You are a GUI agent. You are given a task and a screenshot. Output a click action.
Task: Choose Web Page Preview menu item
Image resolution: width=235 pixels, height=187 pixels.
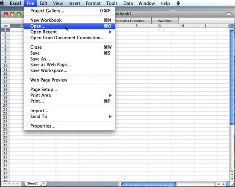(69, 80)
